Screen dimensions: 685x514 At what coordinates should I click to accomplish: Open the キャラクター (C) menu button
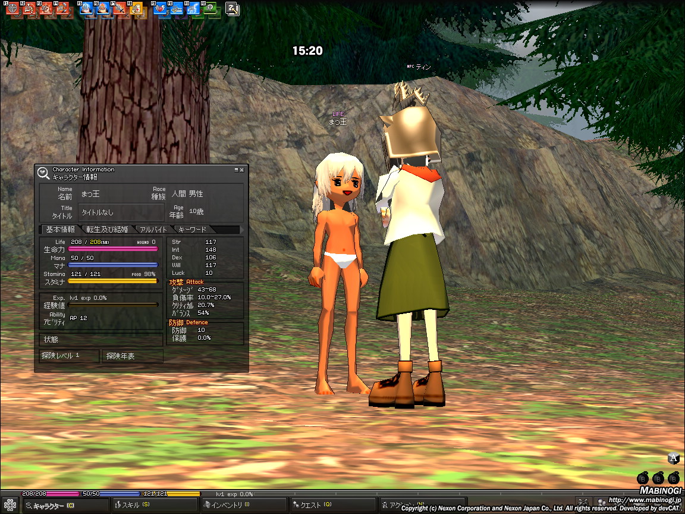click(65, 506)
